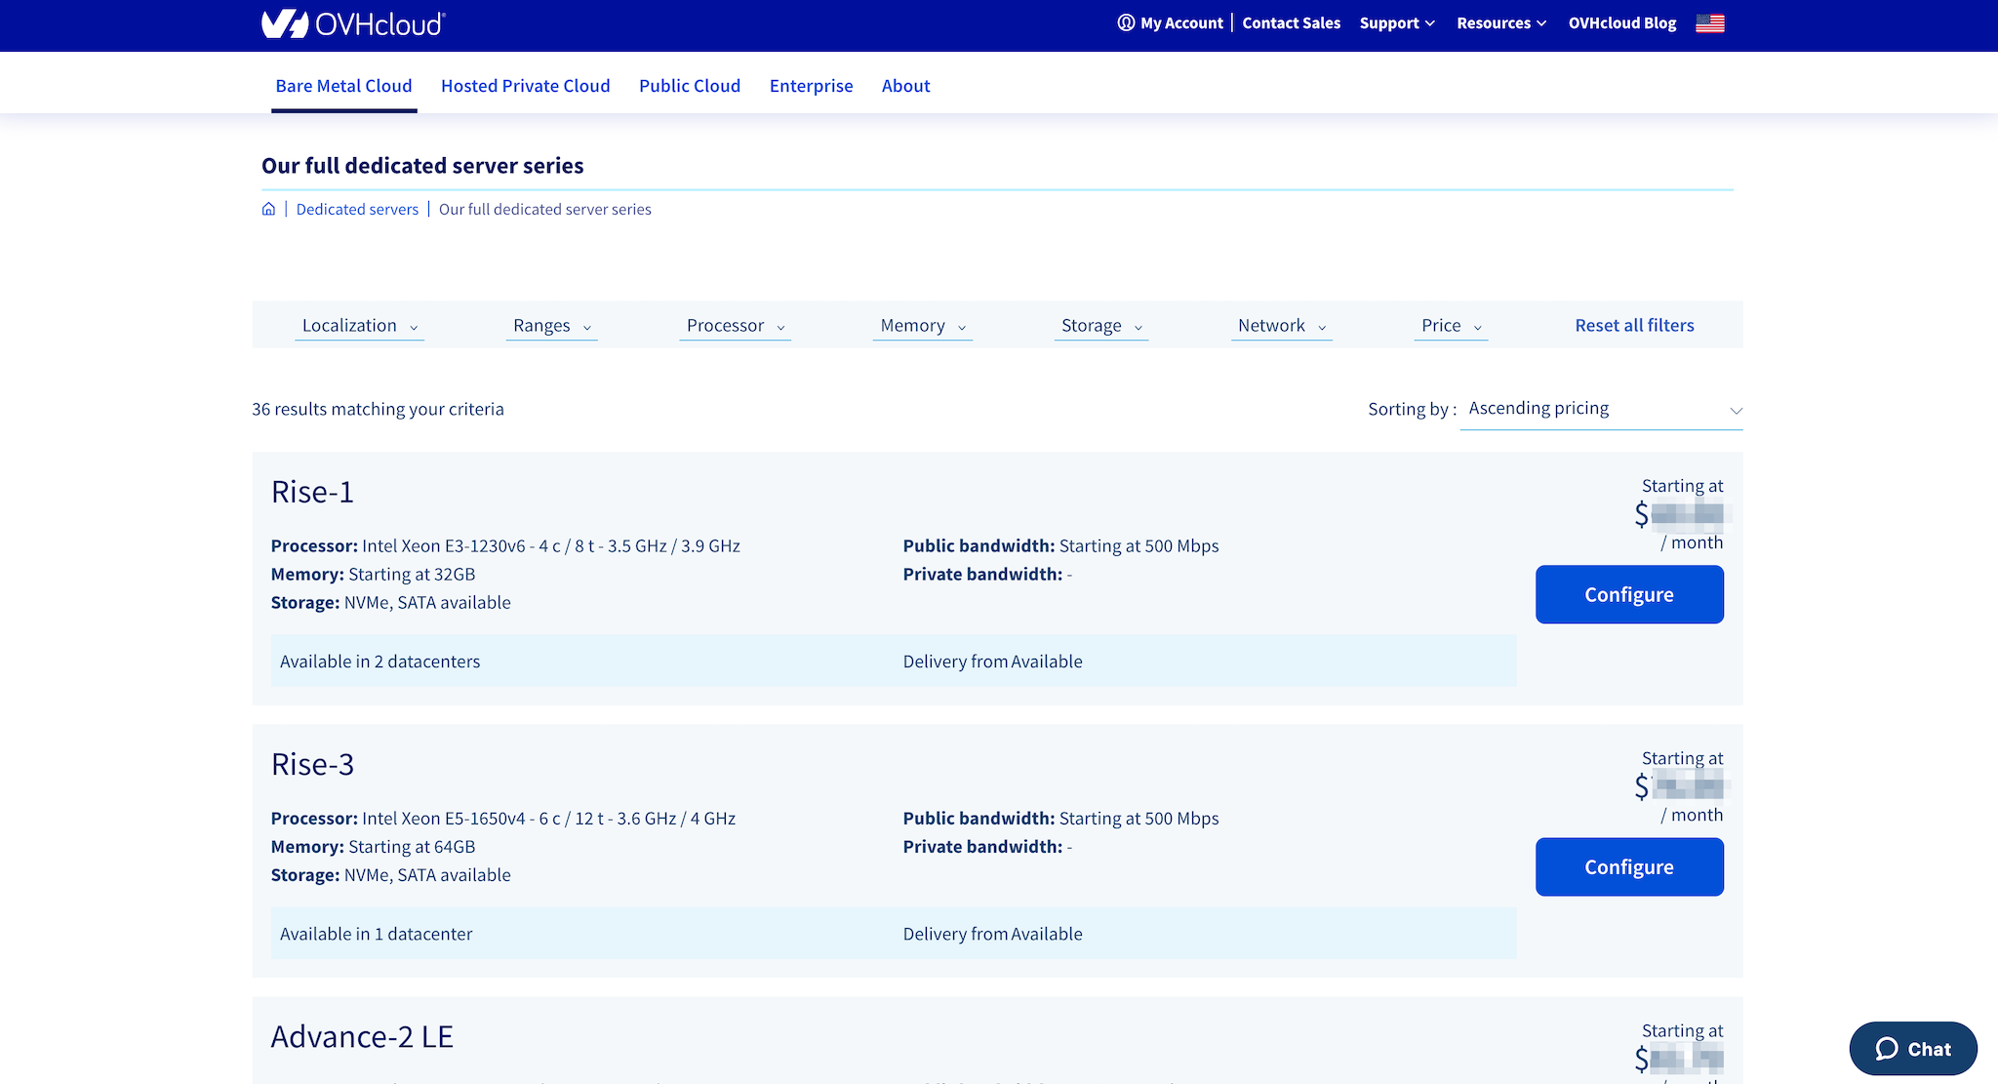1998x1084 pixels.
Task: Select the Bare Metal Cloud tab
Action: pyautogui.click(x=343, y=86)
